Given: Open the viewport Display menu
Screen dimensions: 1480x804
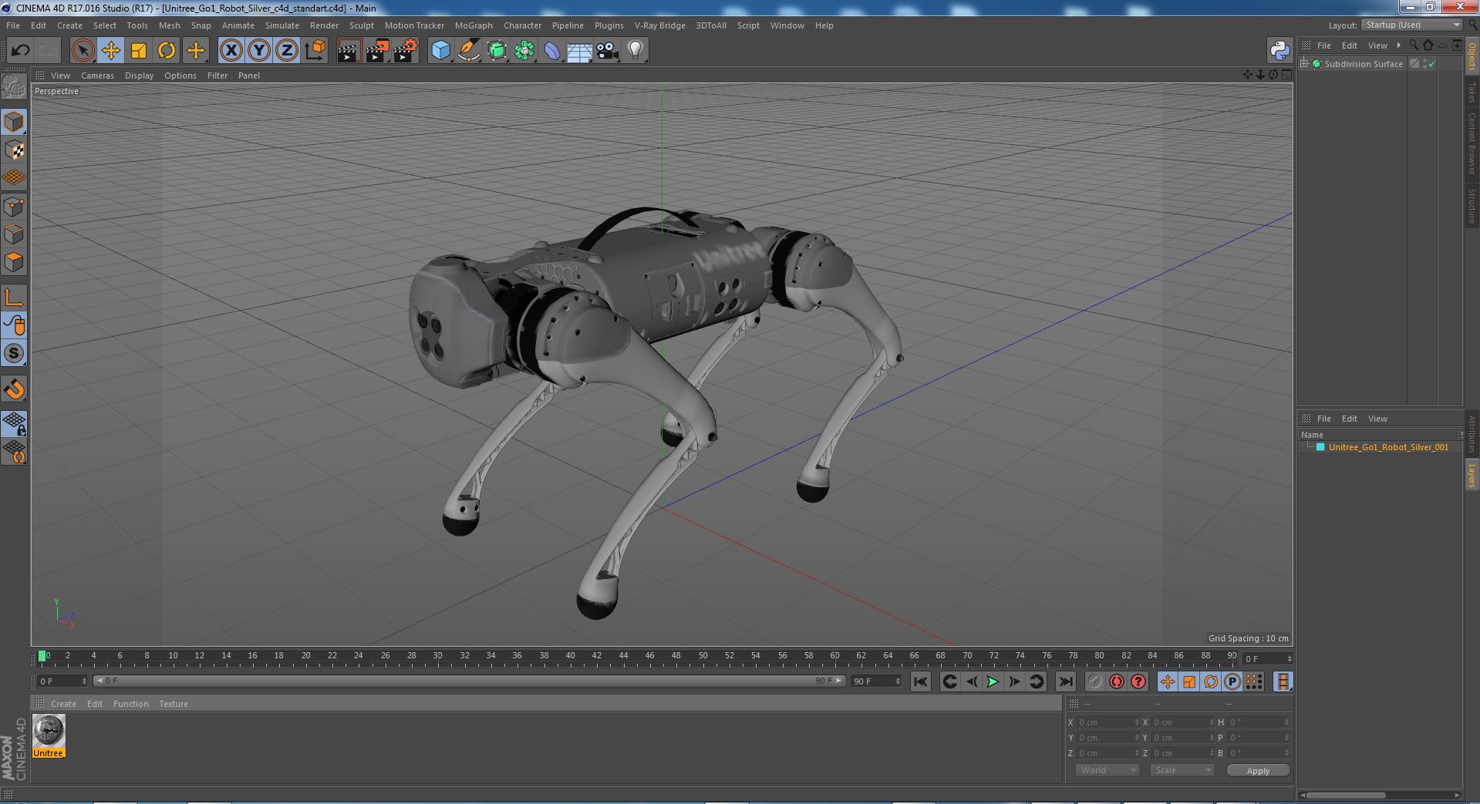Looking at the screenshot, I should (x=139, y=76).
